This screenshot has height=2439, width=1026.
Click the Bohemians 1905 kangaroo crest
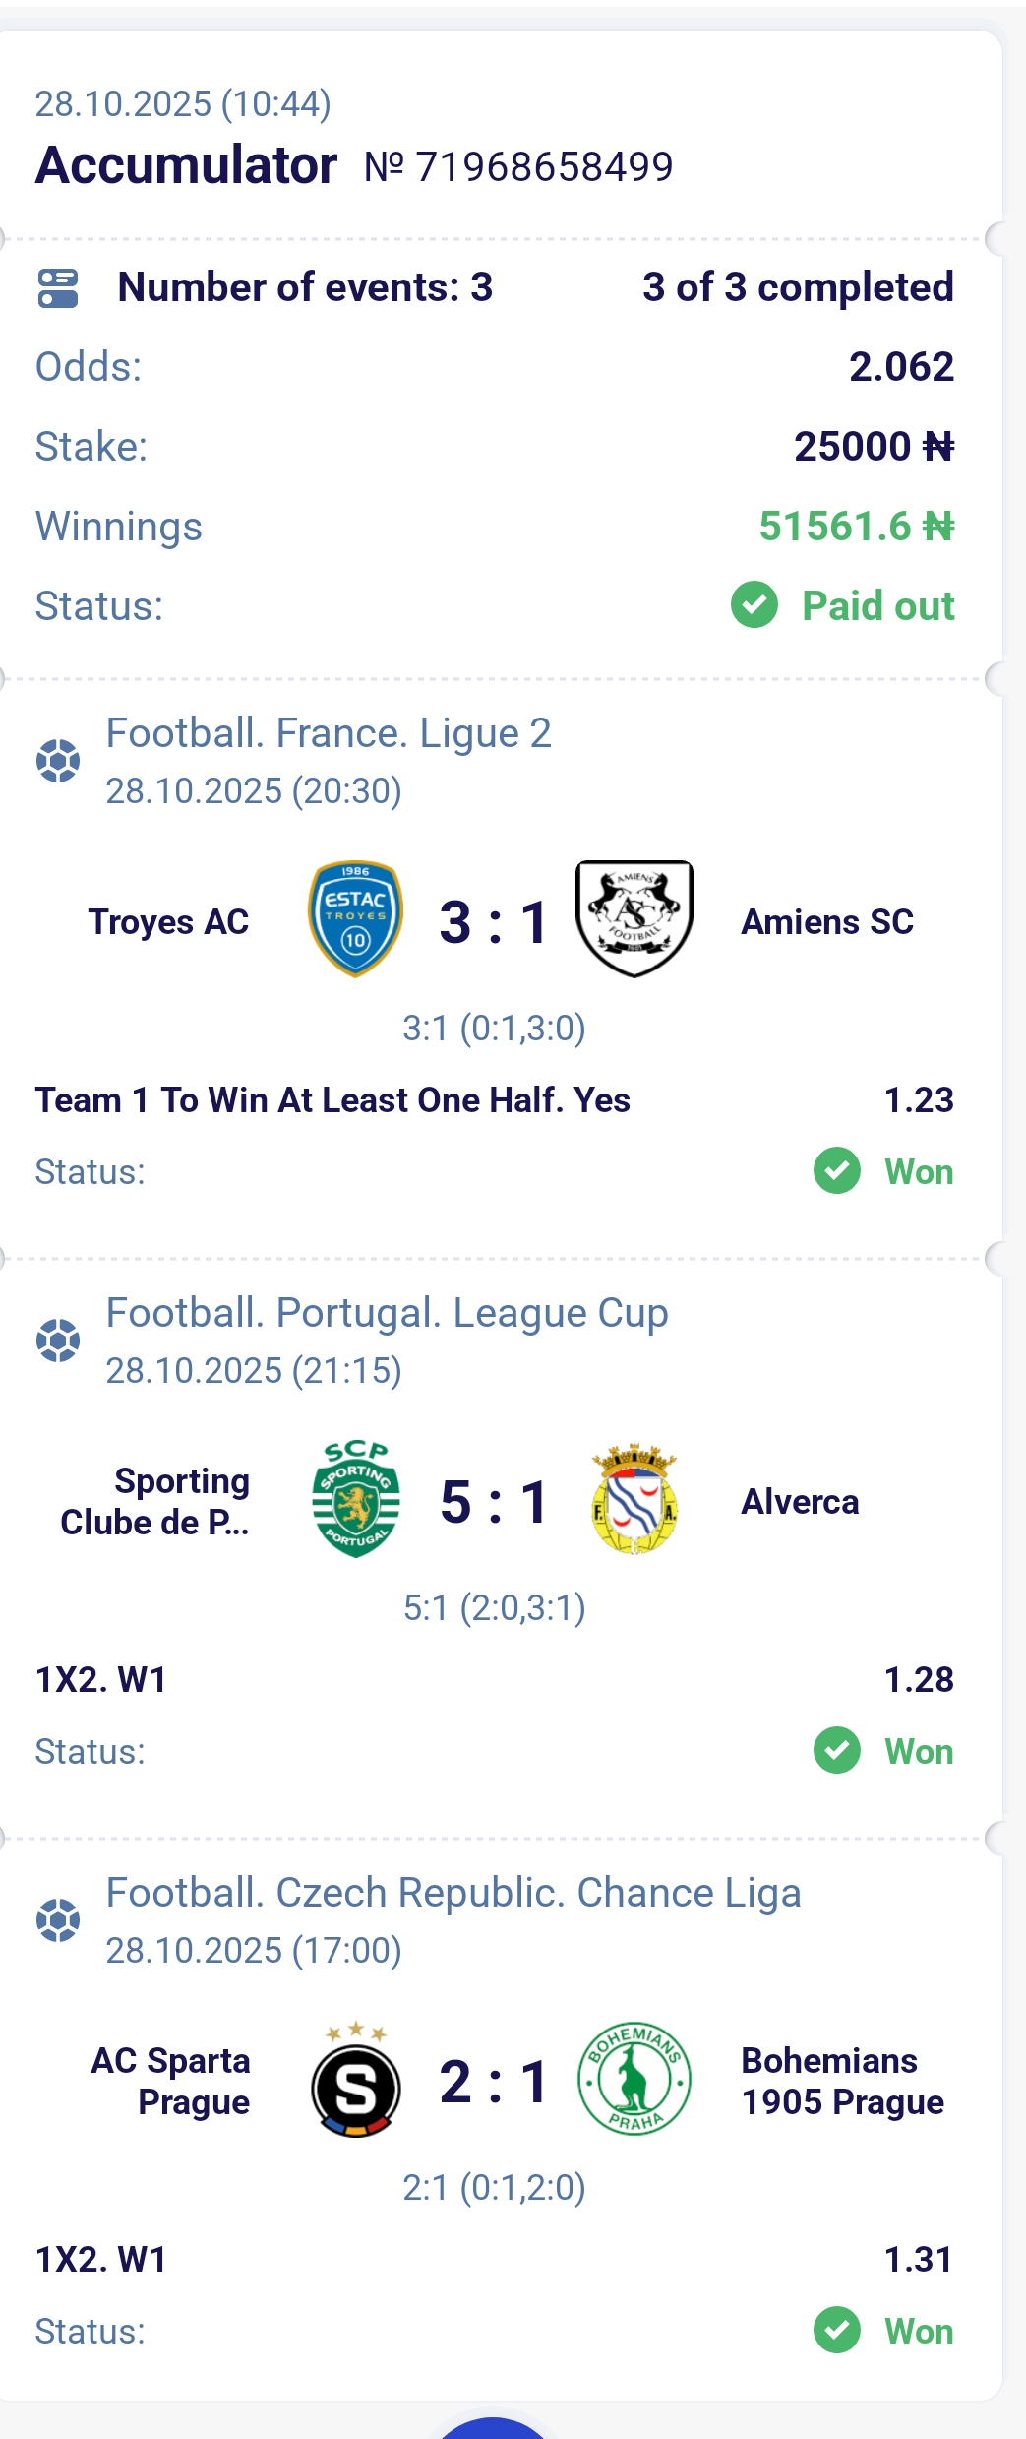[x=634, y=2080]
